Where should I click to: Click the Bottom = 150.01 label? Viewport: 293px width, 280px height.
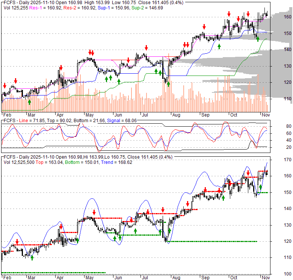pos(82,162)
